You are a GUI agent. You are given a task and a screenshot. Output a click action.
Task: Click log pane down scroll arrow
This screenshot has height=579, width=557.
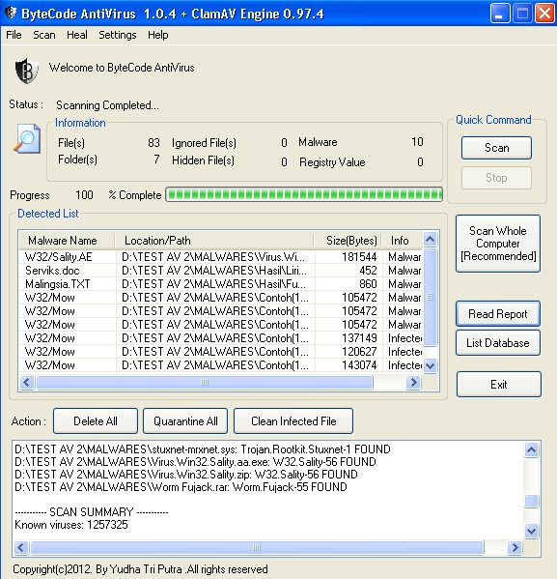[x=531, y=531]
